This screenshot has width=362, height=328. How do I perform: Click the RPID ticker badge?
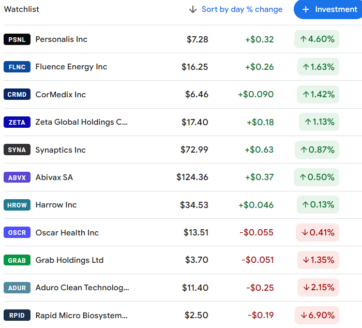pos(17,315)
